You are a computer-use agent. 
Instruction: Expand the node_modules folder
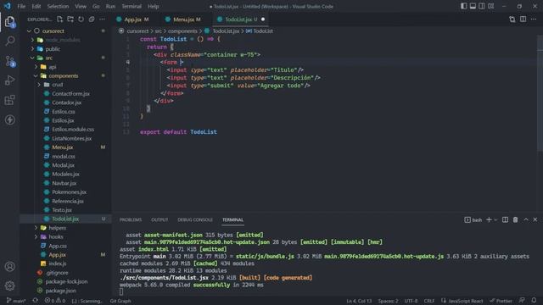click(32, 40)
